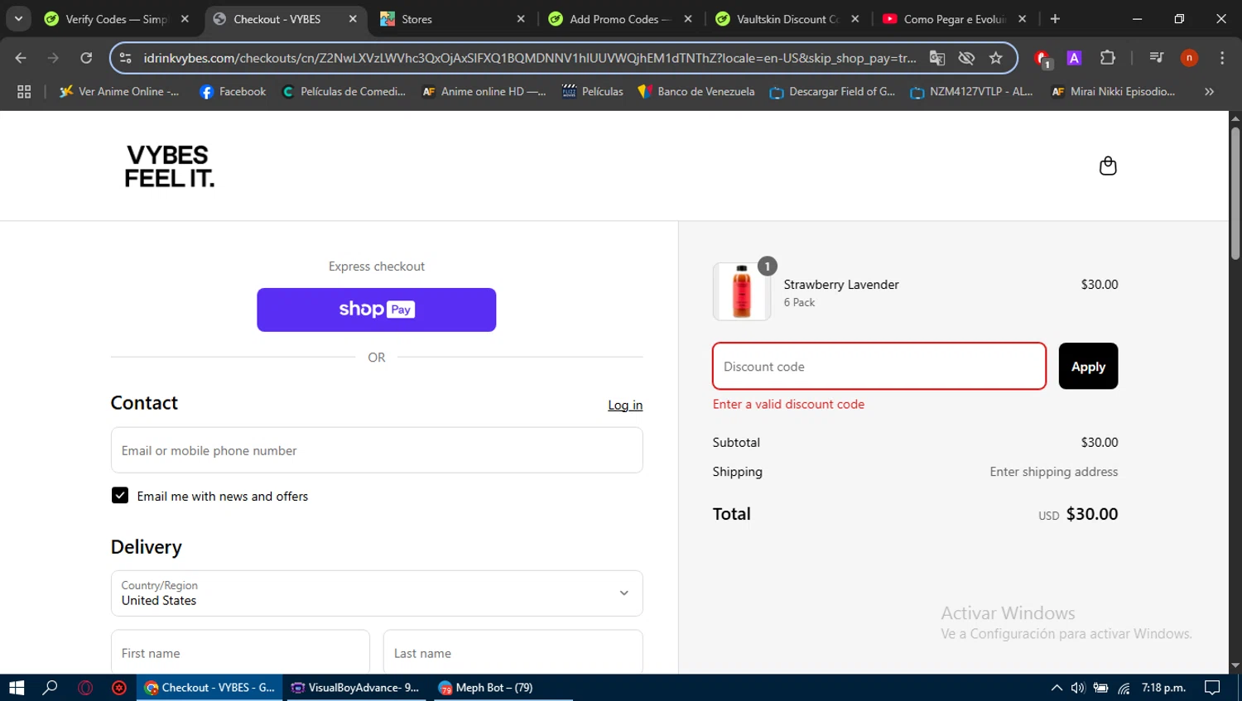
Task: Open the Facebook bookmark
Action: point(233,92)
